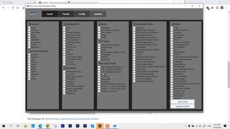Select the VS Code checkbox

point(64,62)
